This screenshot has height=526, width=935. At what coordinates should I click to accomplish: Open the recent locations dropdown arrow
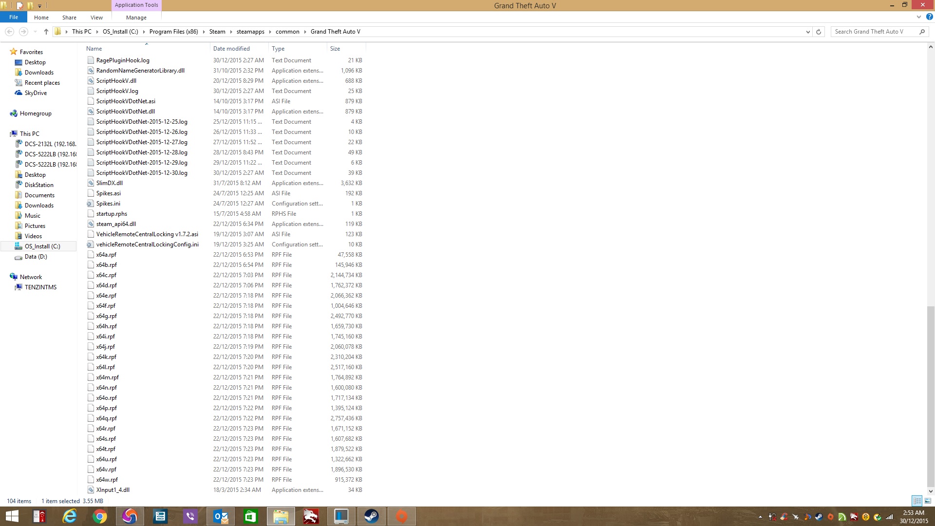click(35, 32)
